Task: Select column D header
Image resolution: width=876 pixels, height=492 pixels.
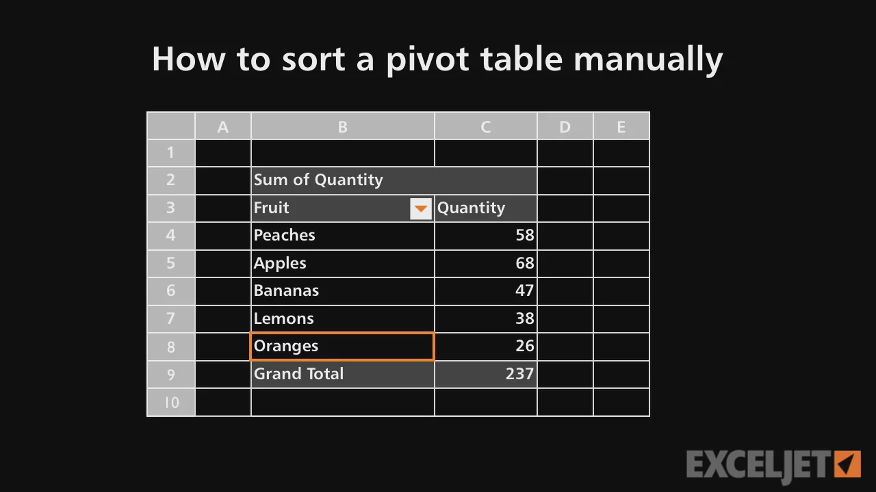Action: coord(565,127)
